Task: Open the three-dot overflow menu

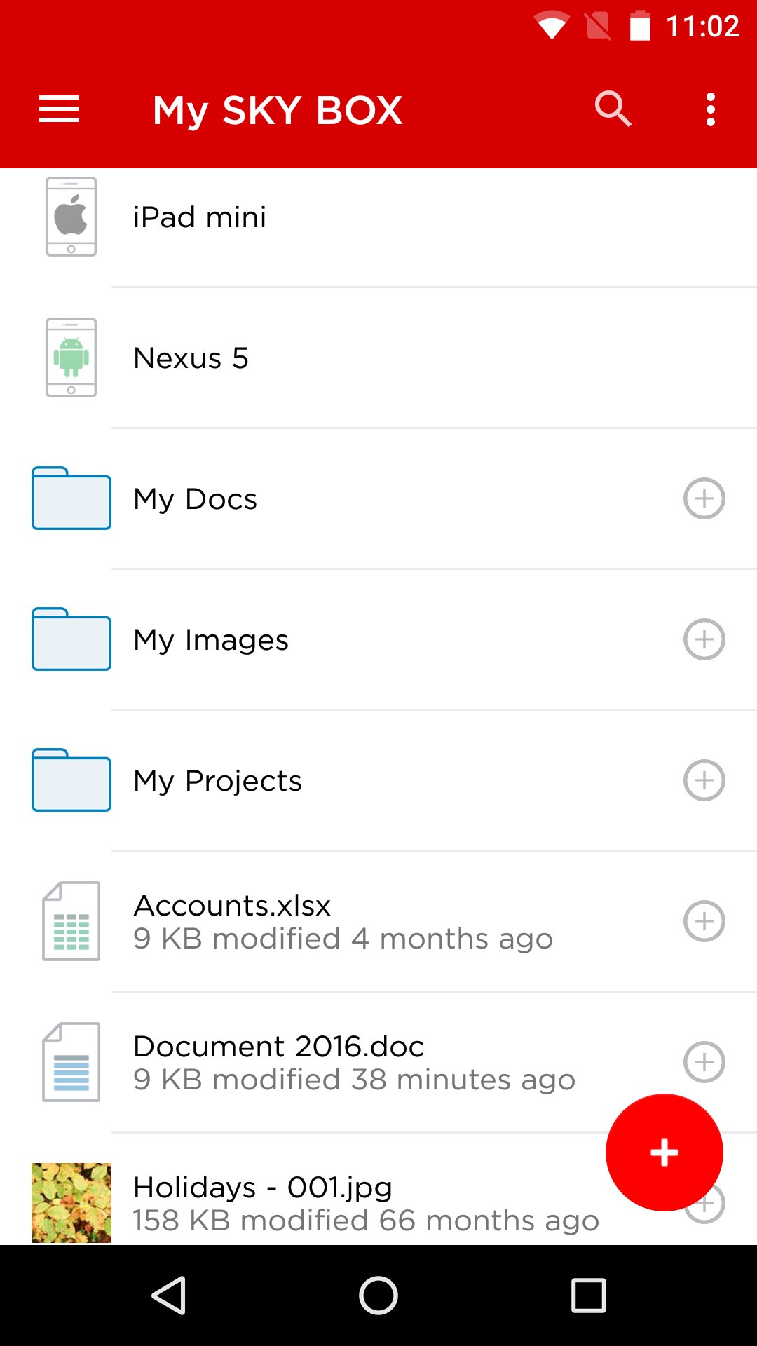Action: (x=711, y=109)
